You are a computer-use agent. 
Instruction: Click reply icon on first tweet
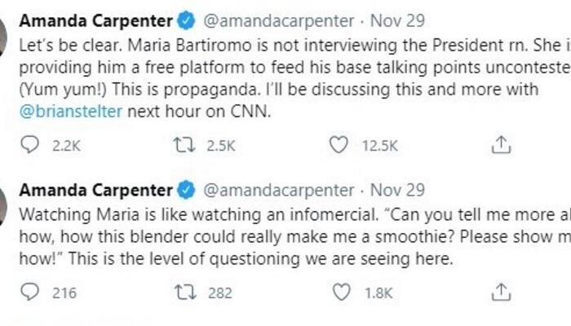click(29, 145)
